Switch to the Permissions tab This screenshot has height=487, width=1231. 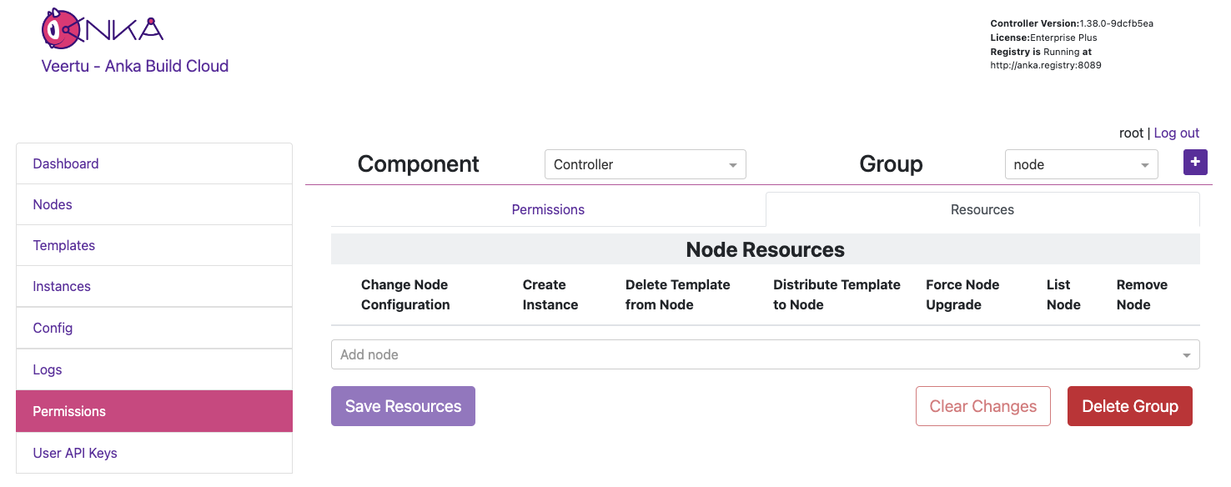tap(548, 209)
